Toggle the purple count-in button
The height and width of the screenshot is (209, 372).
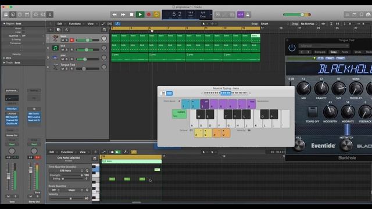(241, 15)
